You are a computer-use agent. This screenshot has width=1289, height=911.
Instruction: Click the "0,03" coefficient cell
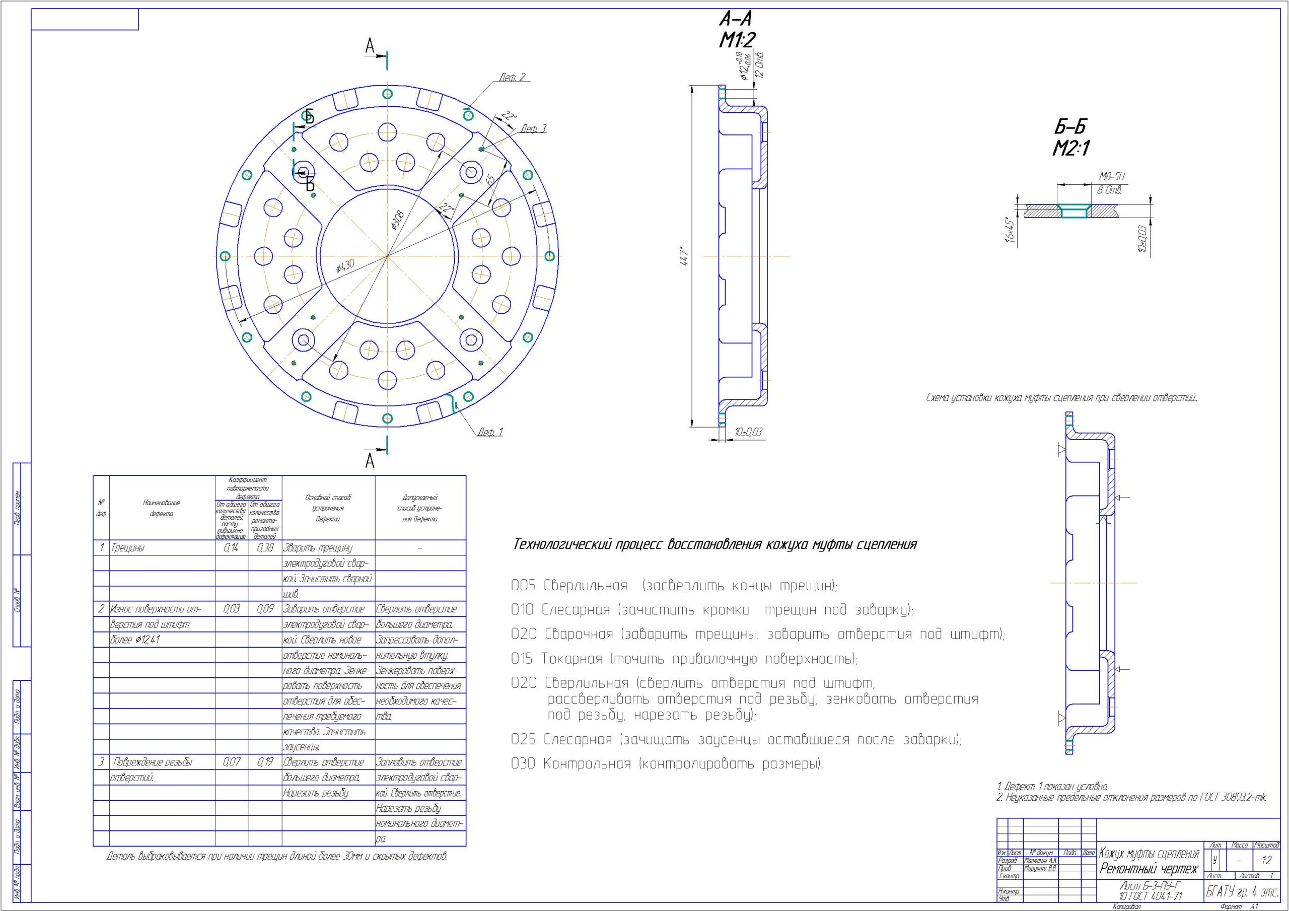pyautogui.click(x=231, y=609)
